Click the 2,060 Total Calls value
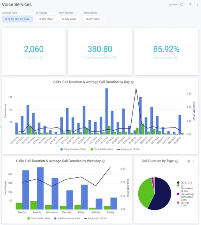Viewport: 201px width, 225px height. click(34, 49)
